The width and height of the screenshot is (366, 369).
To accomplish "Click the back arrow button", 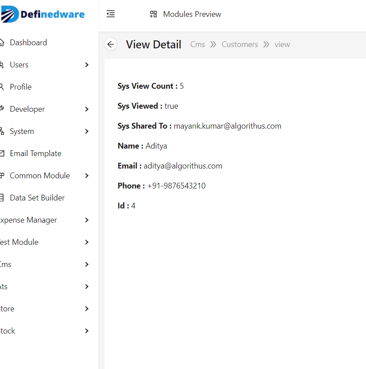I will click(111, 44).
